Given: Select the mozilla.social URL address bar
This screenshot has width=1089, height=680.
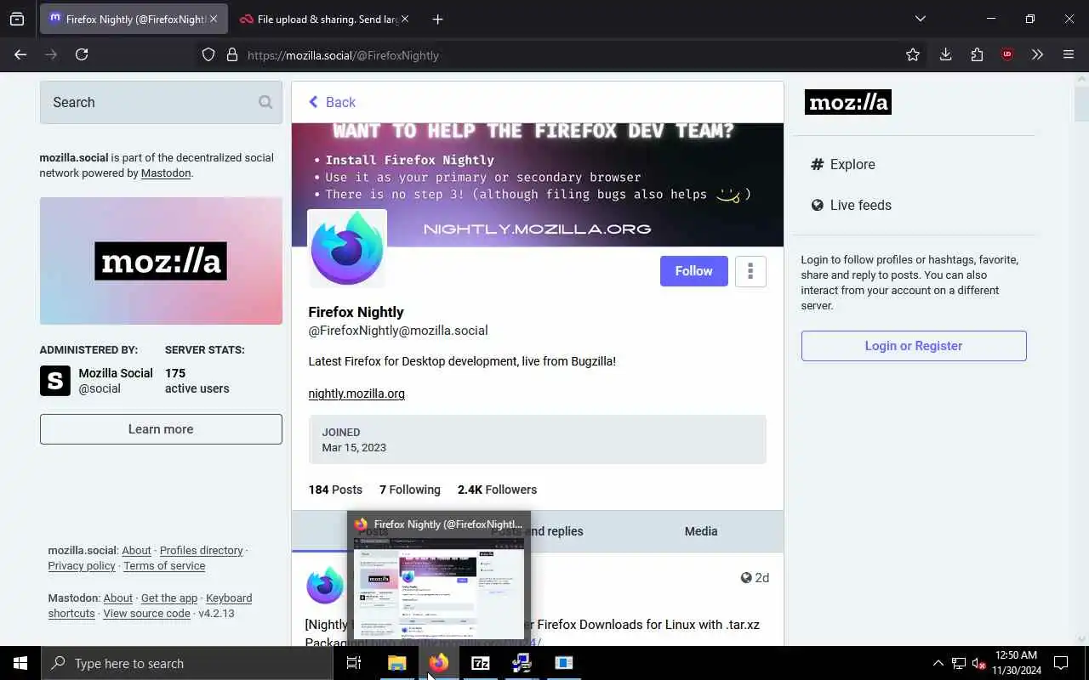Looking at the screenshot, I should [x=562, y=55].
